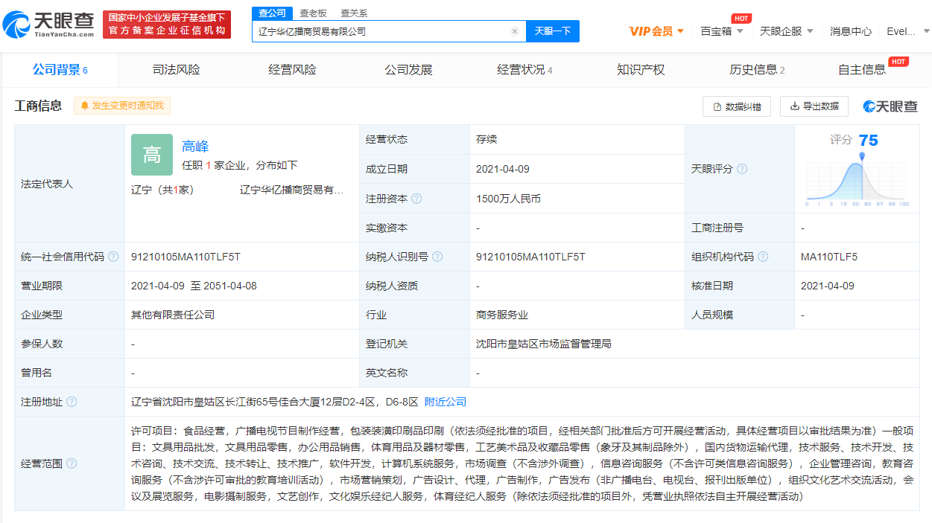Click help icon beside 注册地址
Viewport: 932px width, 523px height.
coord(72,402)
